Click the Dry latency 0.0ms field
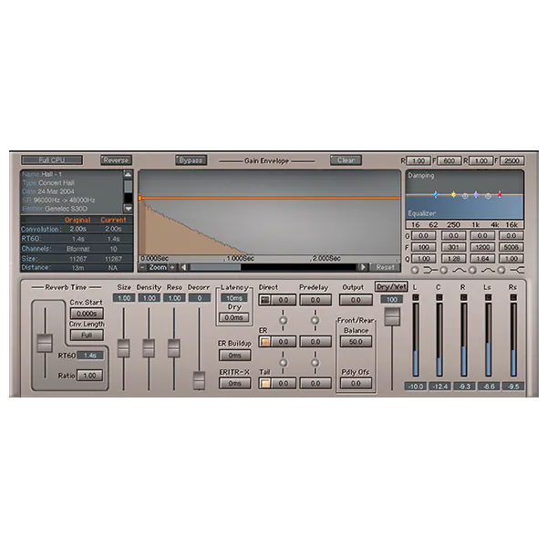 [x=233, y=317]
